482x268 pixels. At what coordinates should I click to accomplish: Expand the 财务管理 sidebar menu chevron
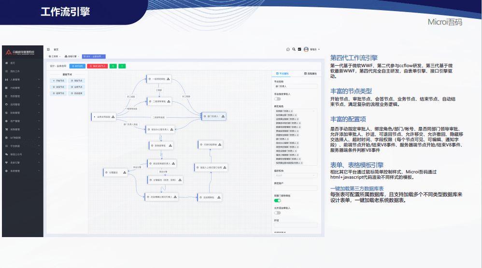39,113
